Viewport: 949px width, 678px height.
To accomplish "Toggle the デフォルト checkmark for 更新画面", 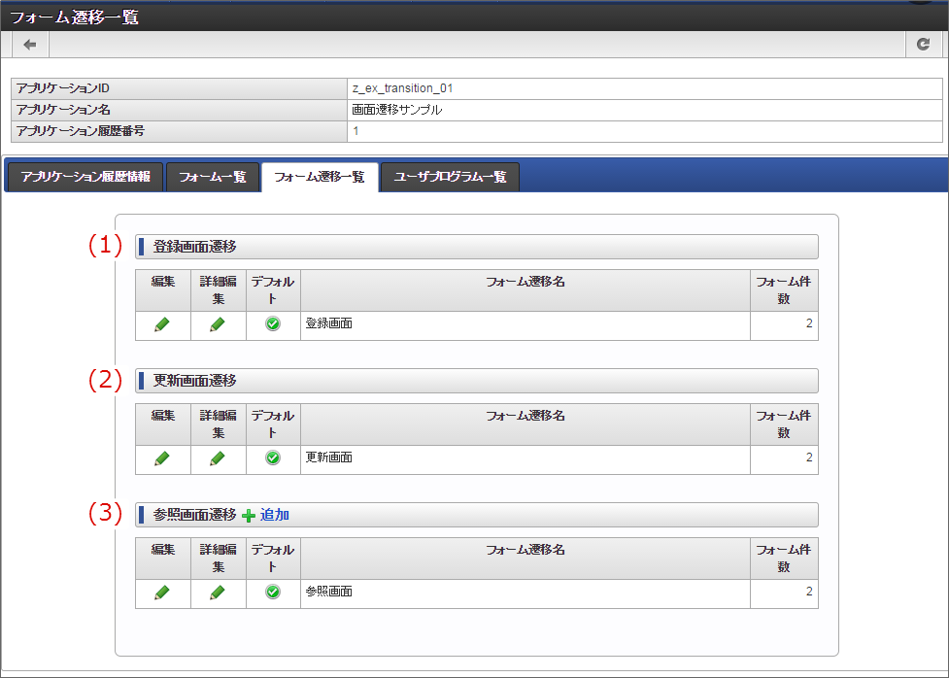I will click(272, 458).
